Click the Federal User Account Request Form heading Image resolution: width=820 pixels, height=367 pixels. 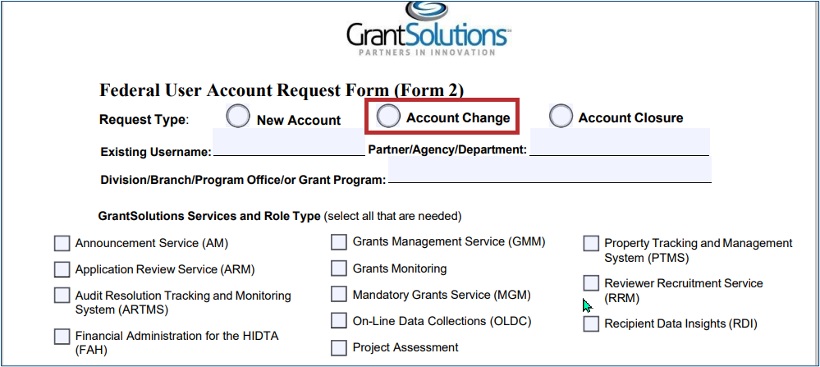click(x=282, y=90)
